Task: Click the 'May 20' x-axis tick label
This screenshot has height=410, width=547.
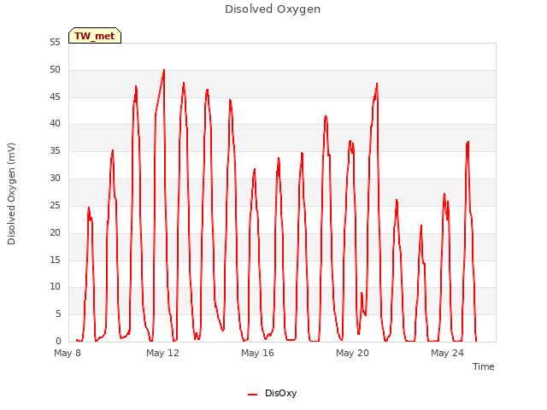Action: [352, 353]
